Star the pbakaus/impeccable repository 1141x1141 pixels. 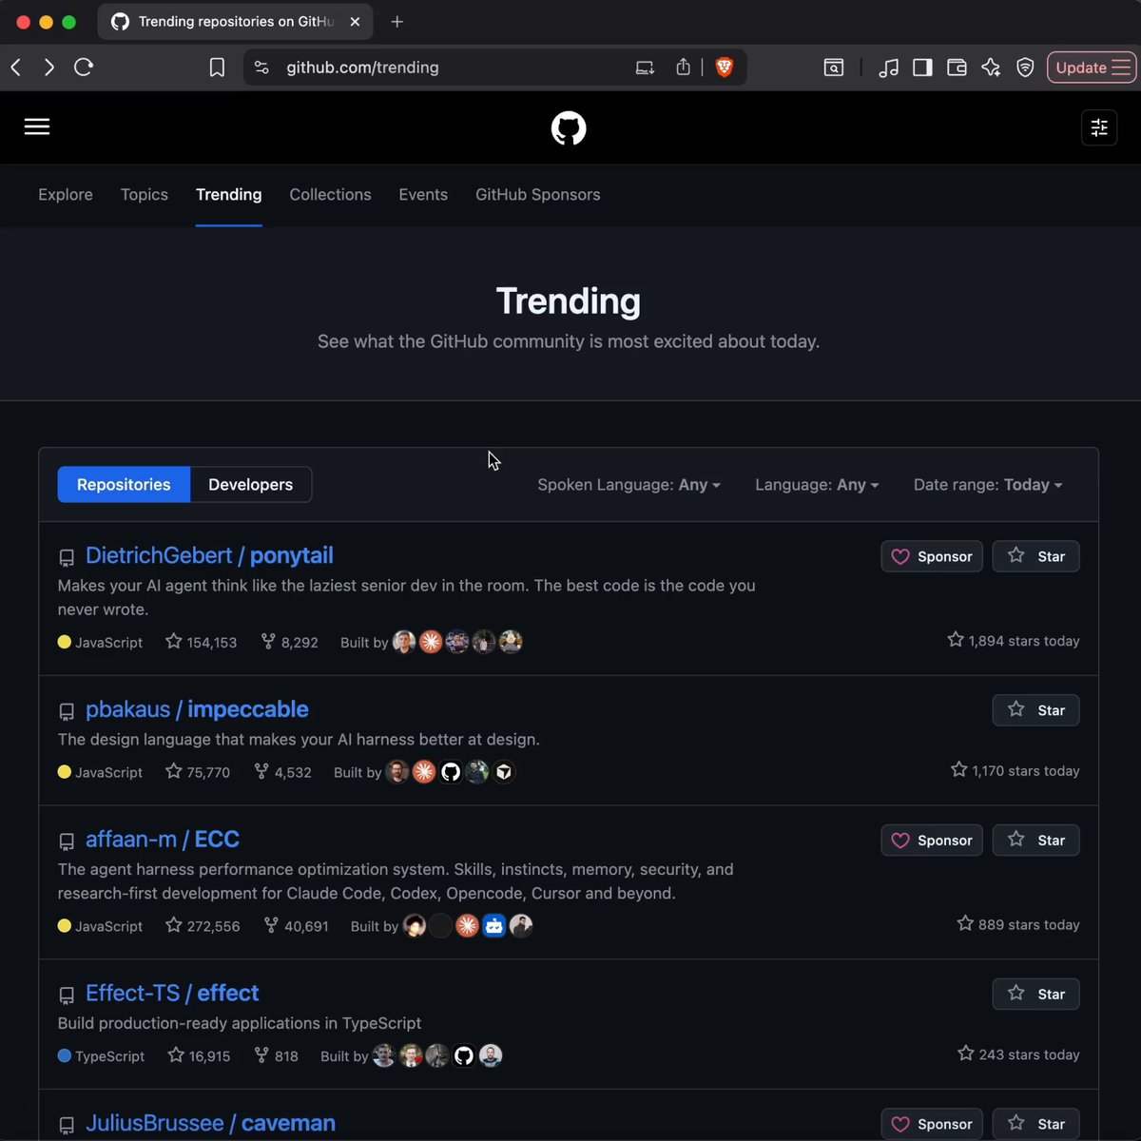tap(1035, 710)
